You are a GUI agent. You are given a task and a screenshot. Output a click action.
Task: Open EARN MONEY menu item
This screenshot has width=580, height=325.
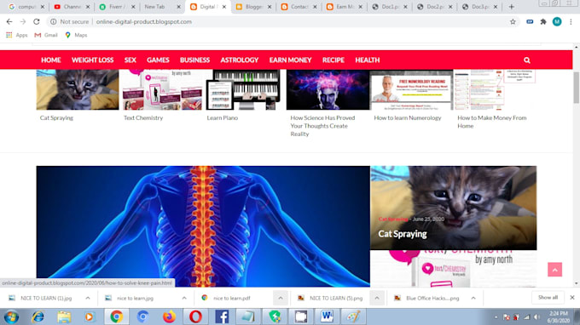[x=290, y=60]
